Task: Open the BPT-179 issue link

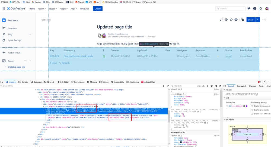Action: click(54, 56)
